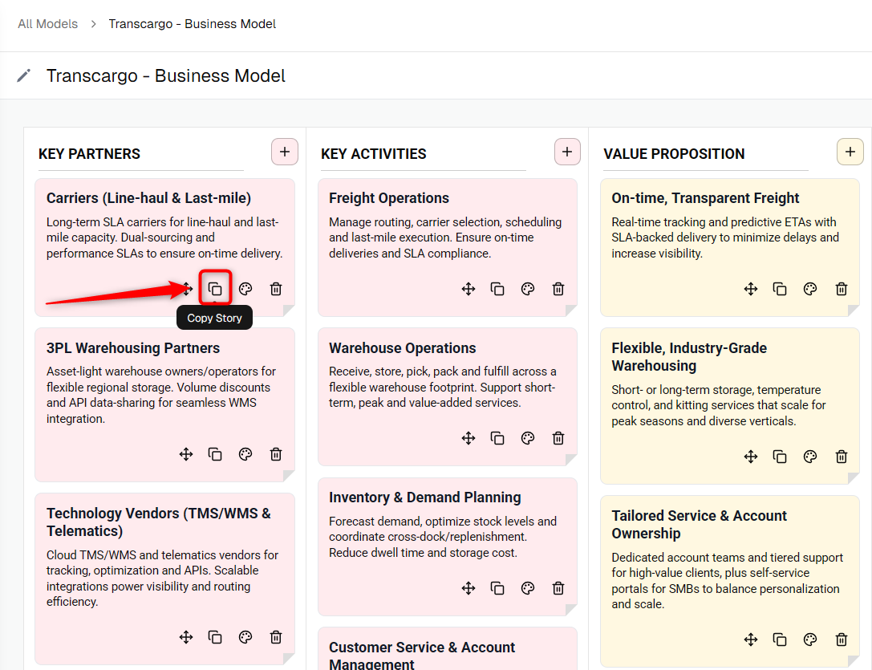Image resolution: width=872 pixels, height=670 pixels.
Task: Click the Transcargo - Business Model breadcrumb
Action: pyautogui.click(x=192, y=24)
